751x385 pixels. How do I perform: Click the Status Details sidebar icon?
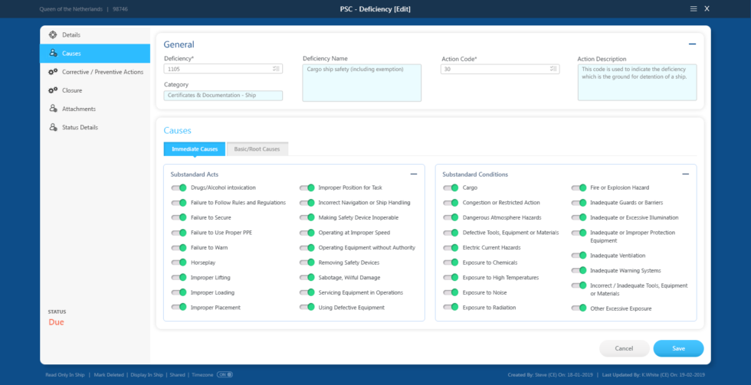[x=52, y=127]
